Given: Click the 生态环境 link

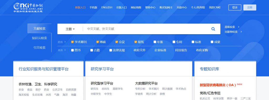Looking at the screenshot, I should pyautogui.click(x=37, y=95).
